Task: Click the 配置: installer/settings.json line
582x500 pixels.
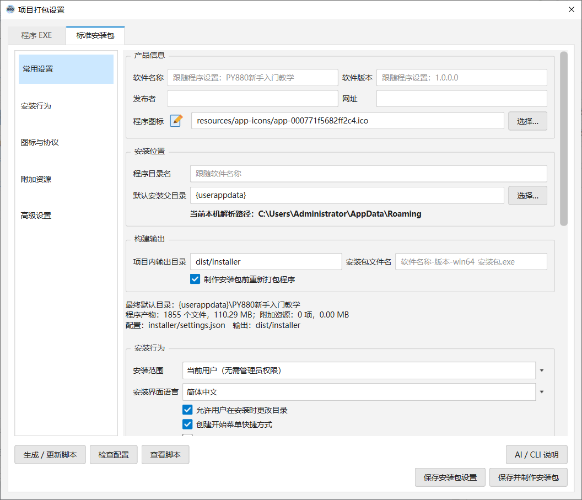Action: click(x=175, y=325)
